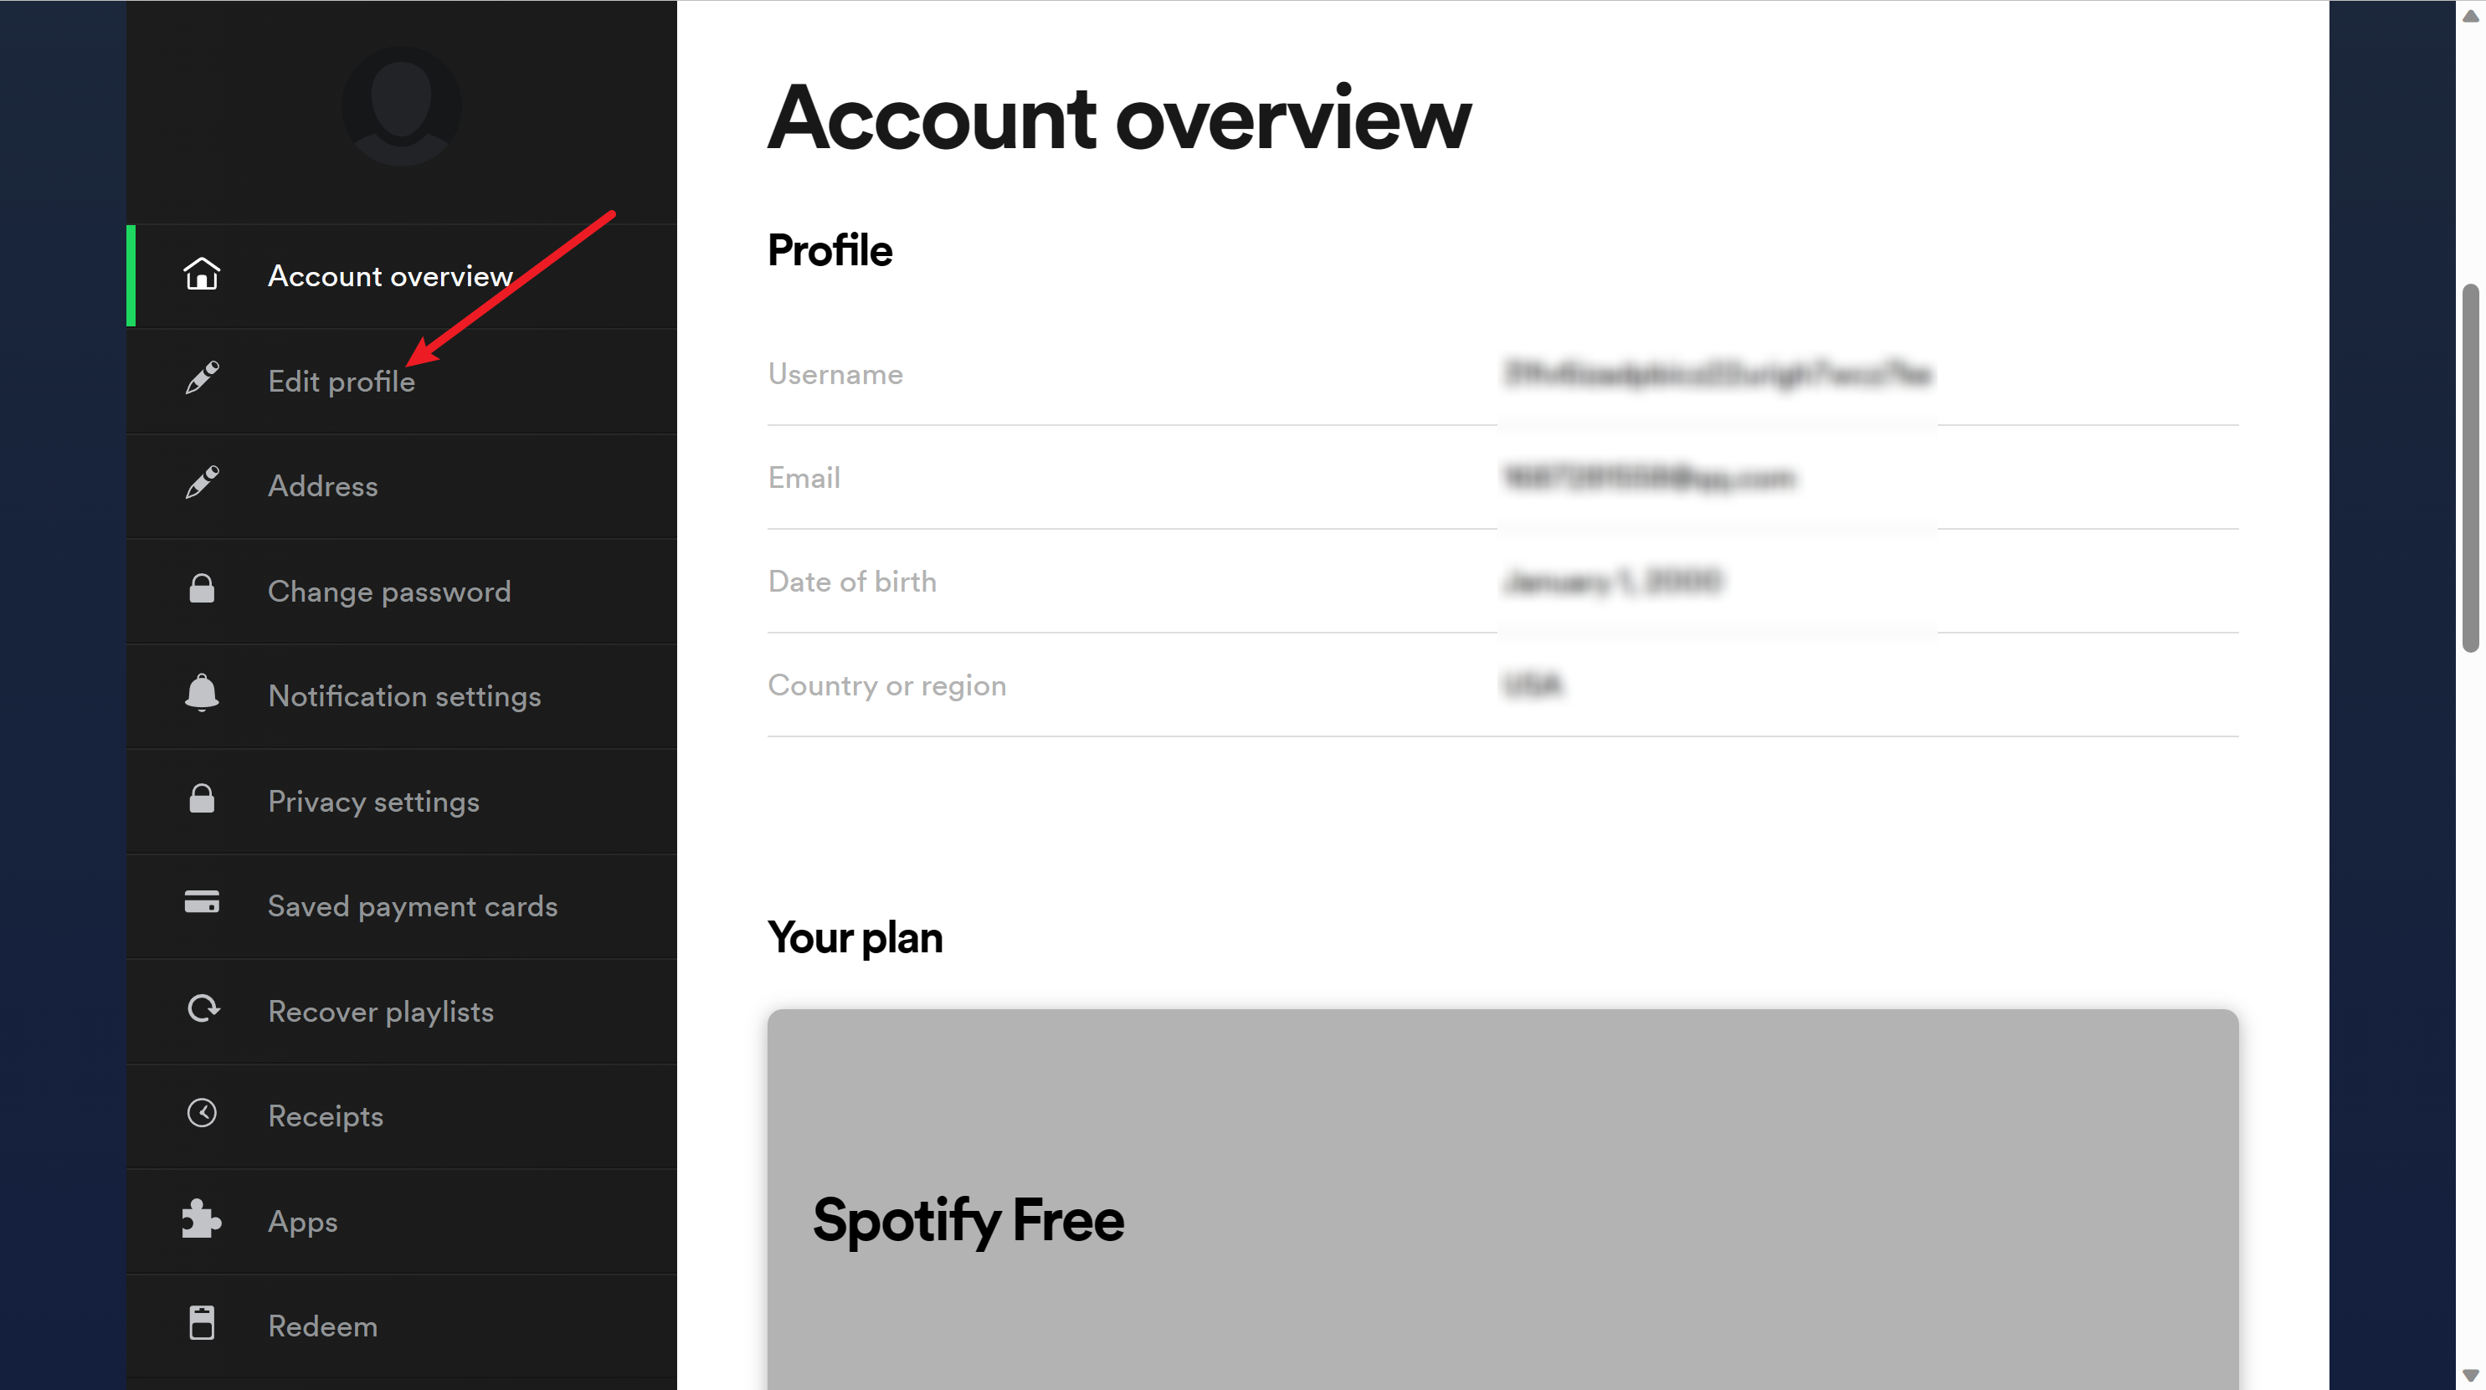Screen dimensions: 2486x1390
Task: Click the bell icon for Notification settings
Action: click(203, 695)
